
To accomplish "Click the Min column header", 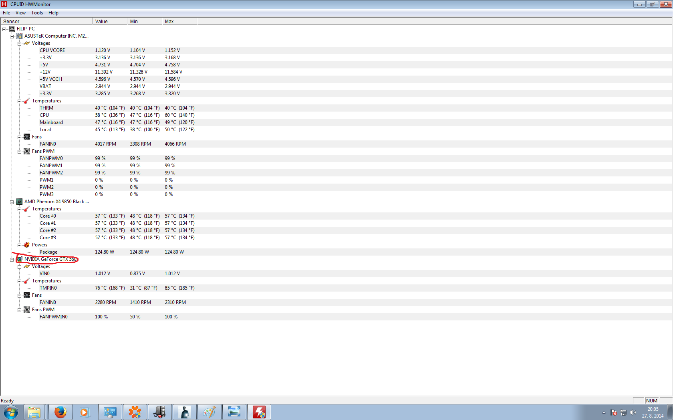I will coord(145,22).
